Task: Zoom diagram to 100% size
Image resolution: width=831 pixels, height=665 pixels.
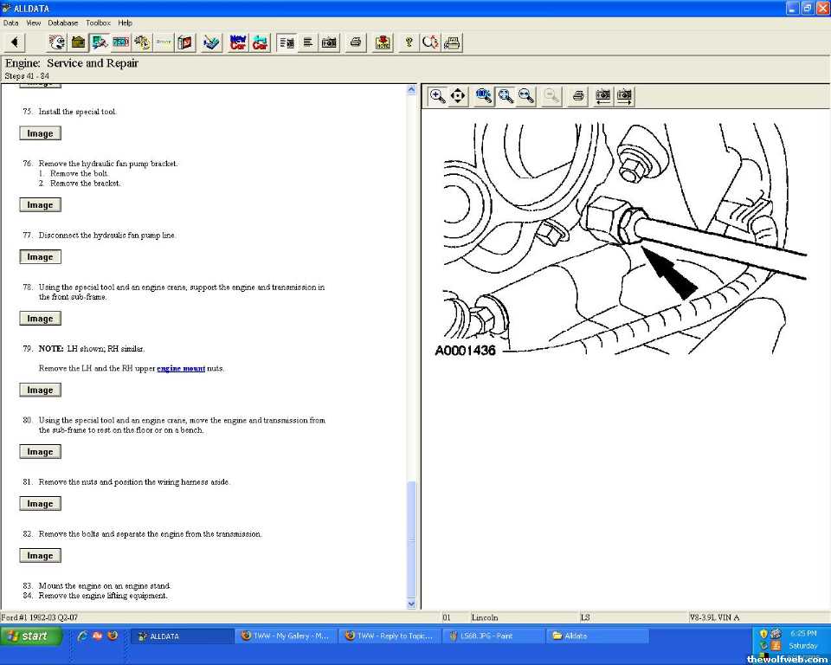Action: pos(484,96)
